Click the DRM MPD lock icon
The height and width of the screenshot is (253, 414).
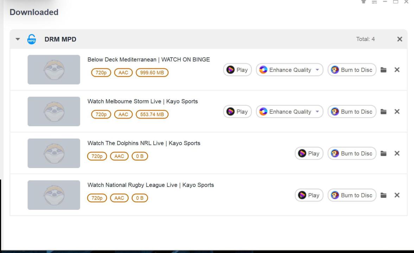coord(32,39)
